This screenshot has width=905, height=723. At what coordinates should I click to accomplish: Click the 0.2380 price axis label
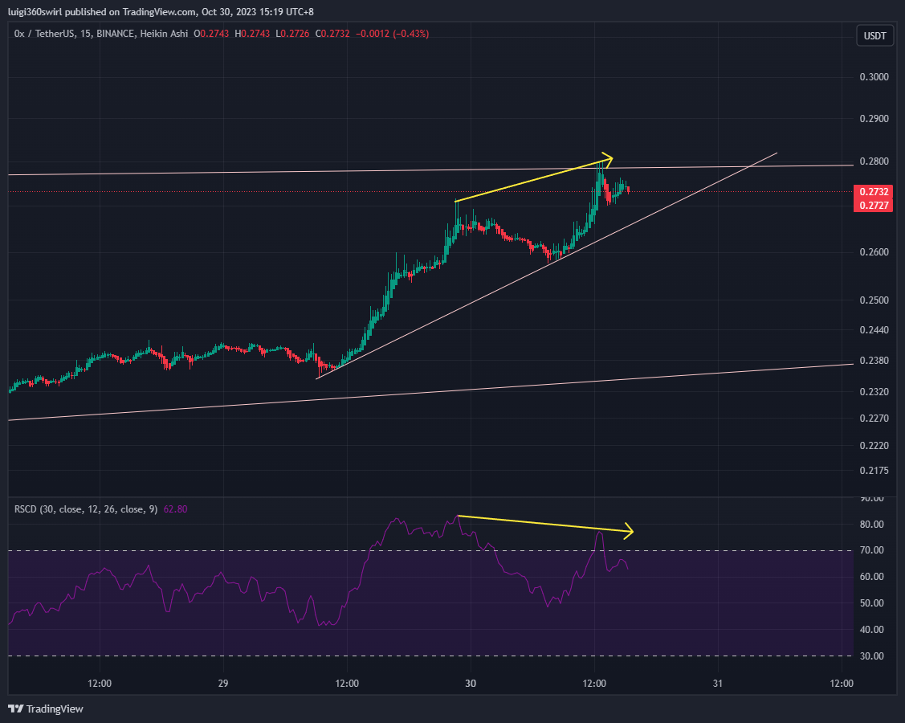(874, 361)
